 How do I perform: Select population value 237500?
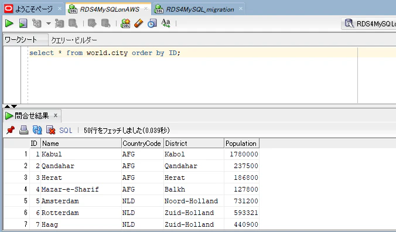tap(241, 166)
